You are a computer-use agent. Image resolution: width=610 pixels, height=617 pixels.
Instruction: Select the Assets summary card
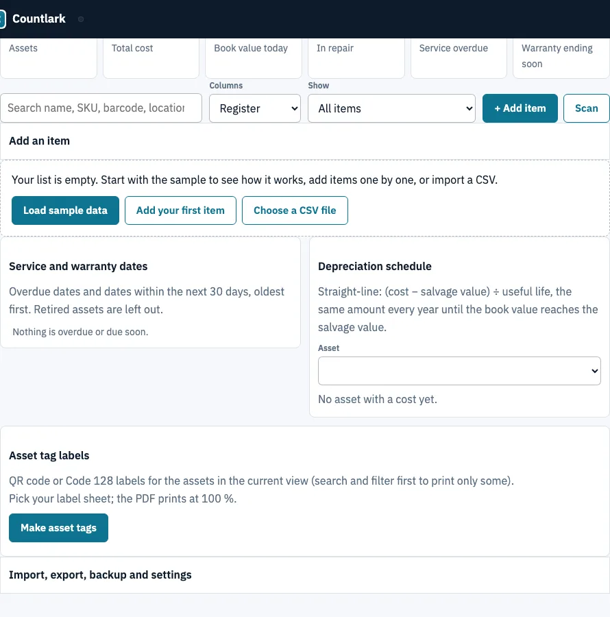click(x=49, y=58)
